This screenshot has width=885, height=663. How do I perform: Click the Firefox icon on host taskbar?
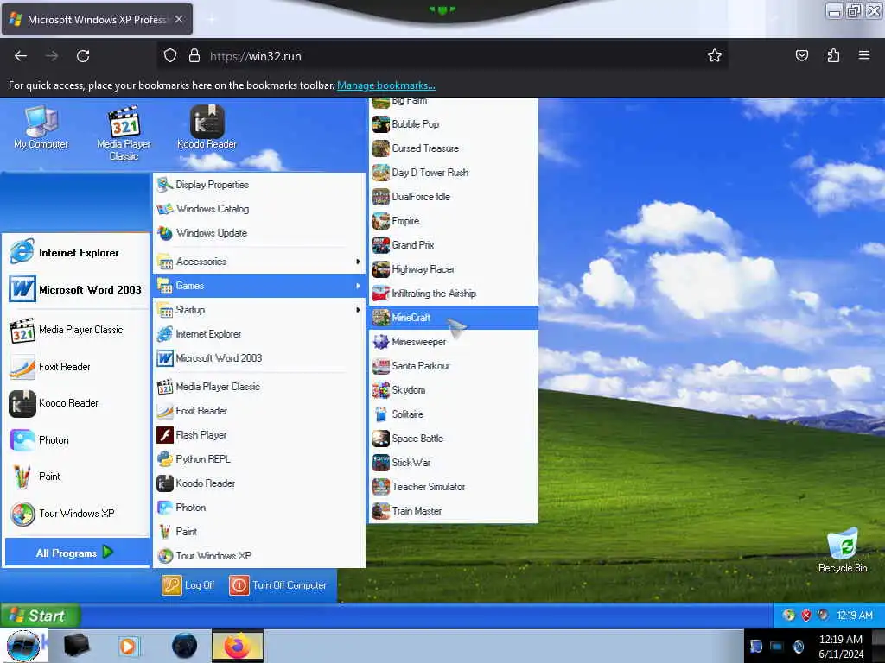click(238, 646)
